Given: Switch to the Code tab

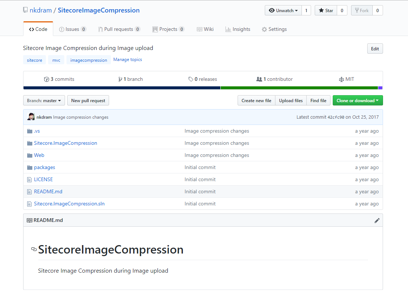Looking at the screenshot, I should point(38,29).
